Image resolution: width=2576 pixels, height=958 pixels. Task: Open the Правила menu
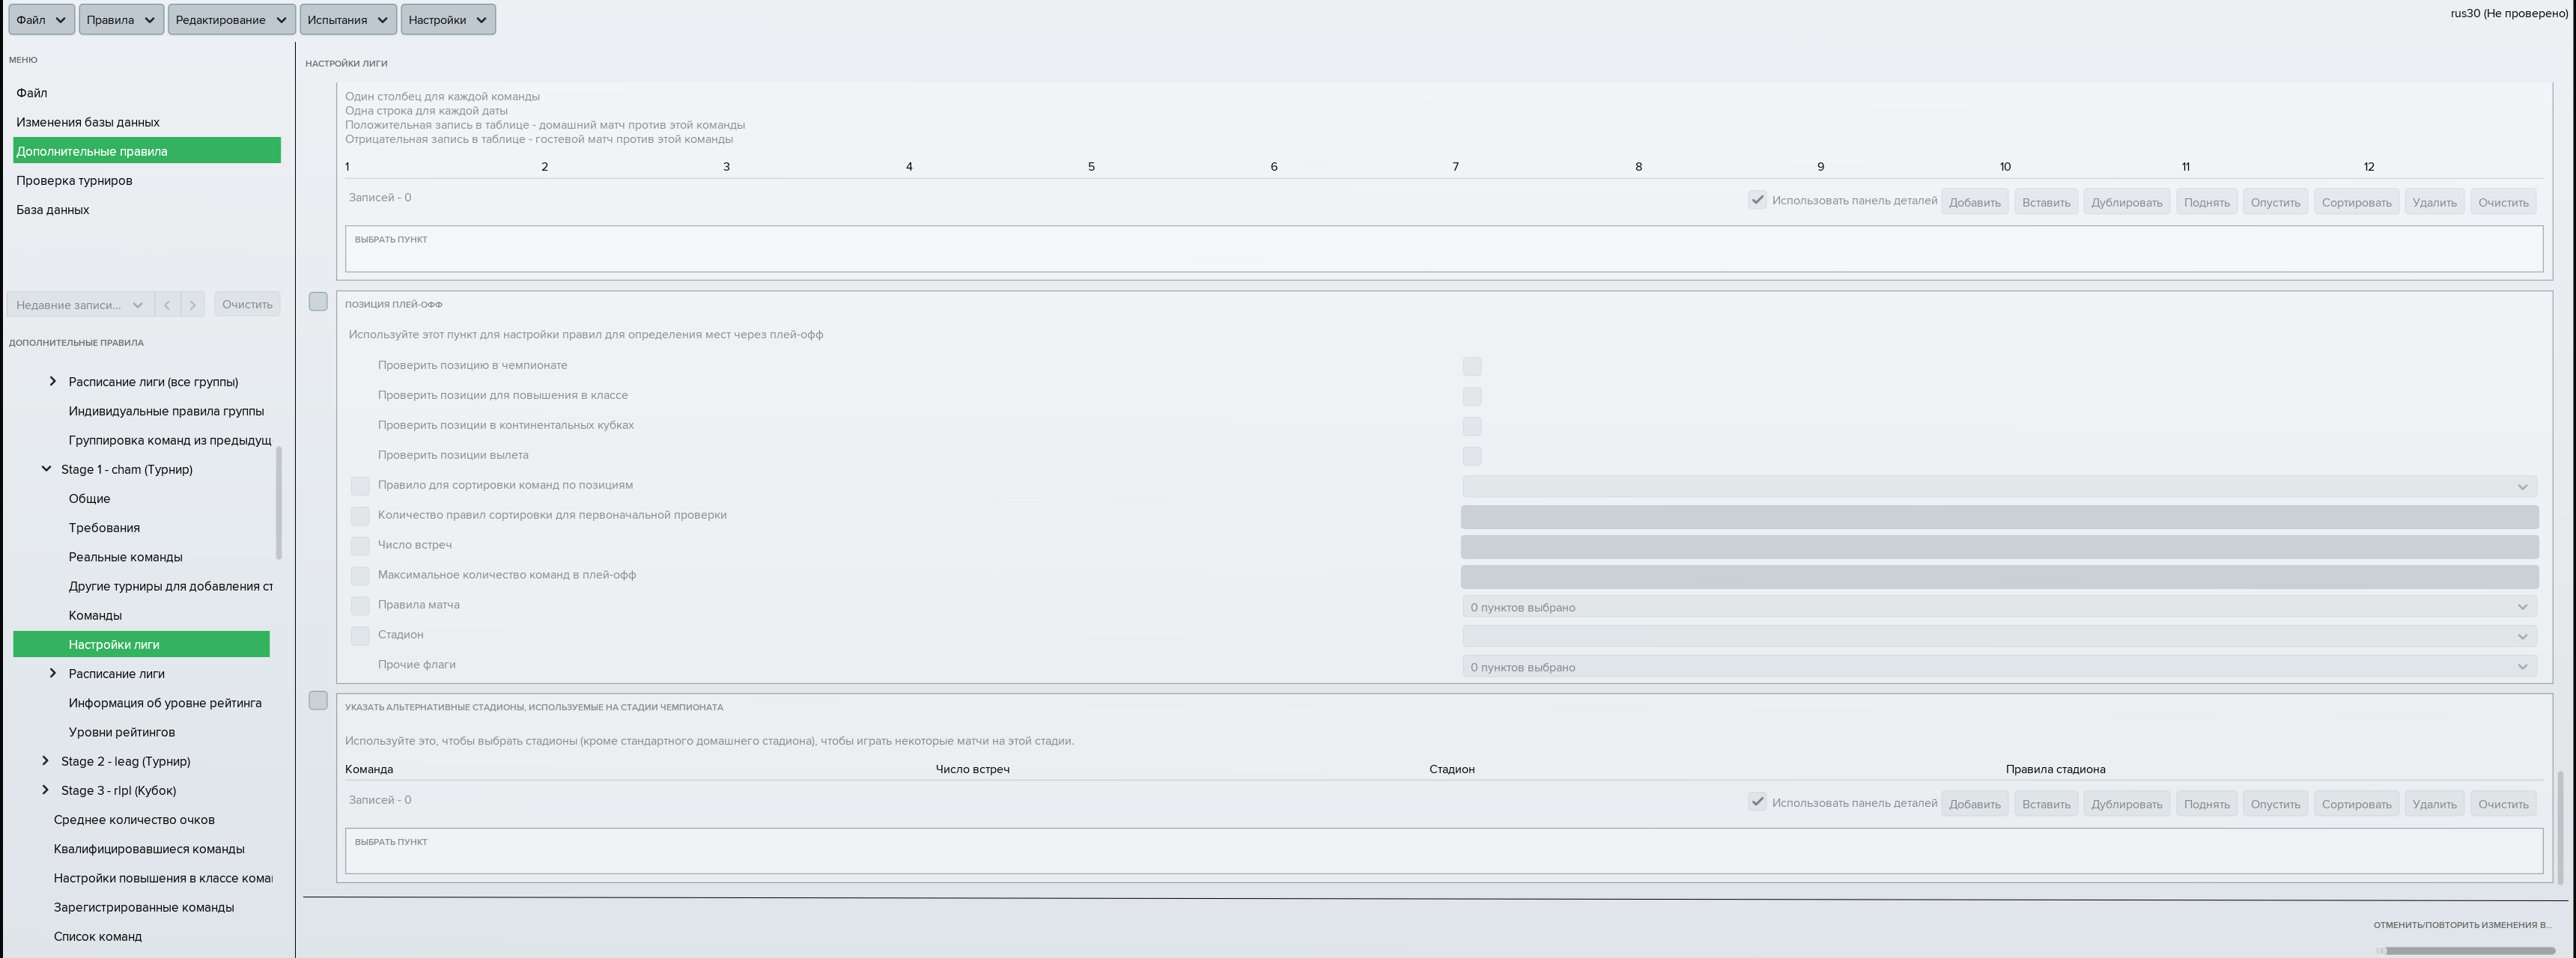[x=121, y=20]
